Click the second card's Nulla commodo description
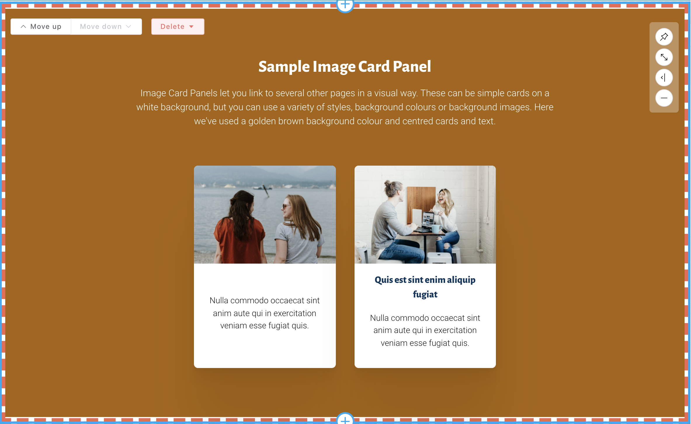The image size is (691, 424). (x=425, y=330)
